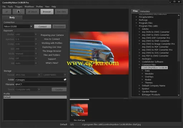Select the Adobe folder in tree

[x=145, y=29]
